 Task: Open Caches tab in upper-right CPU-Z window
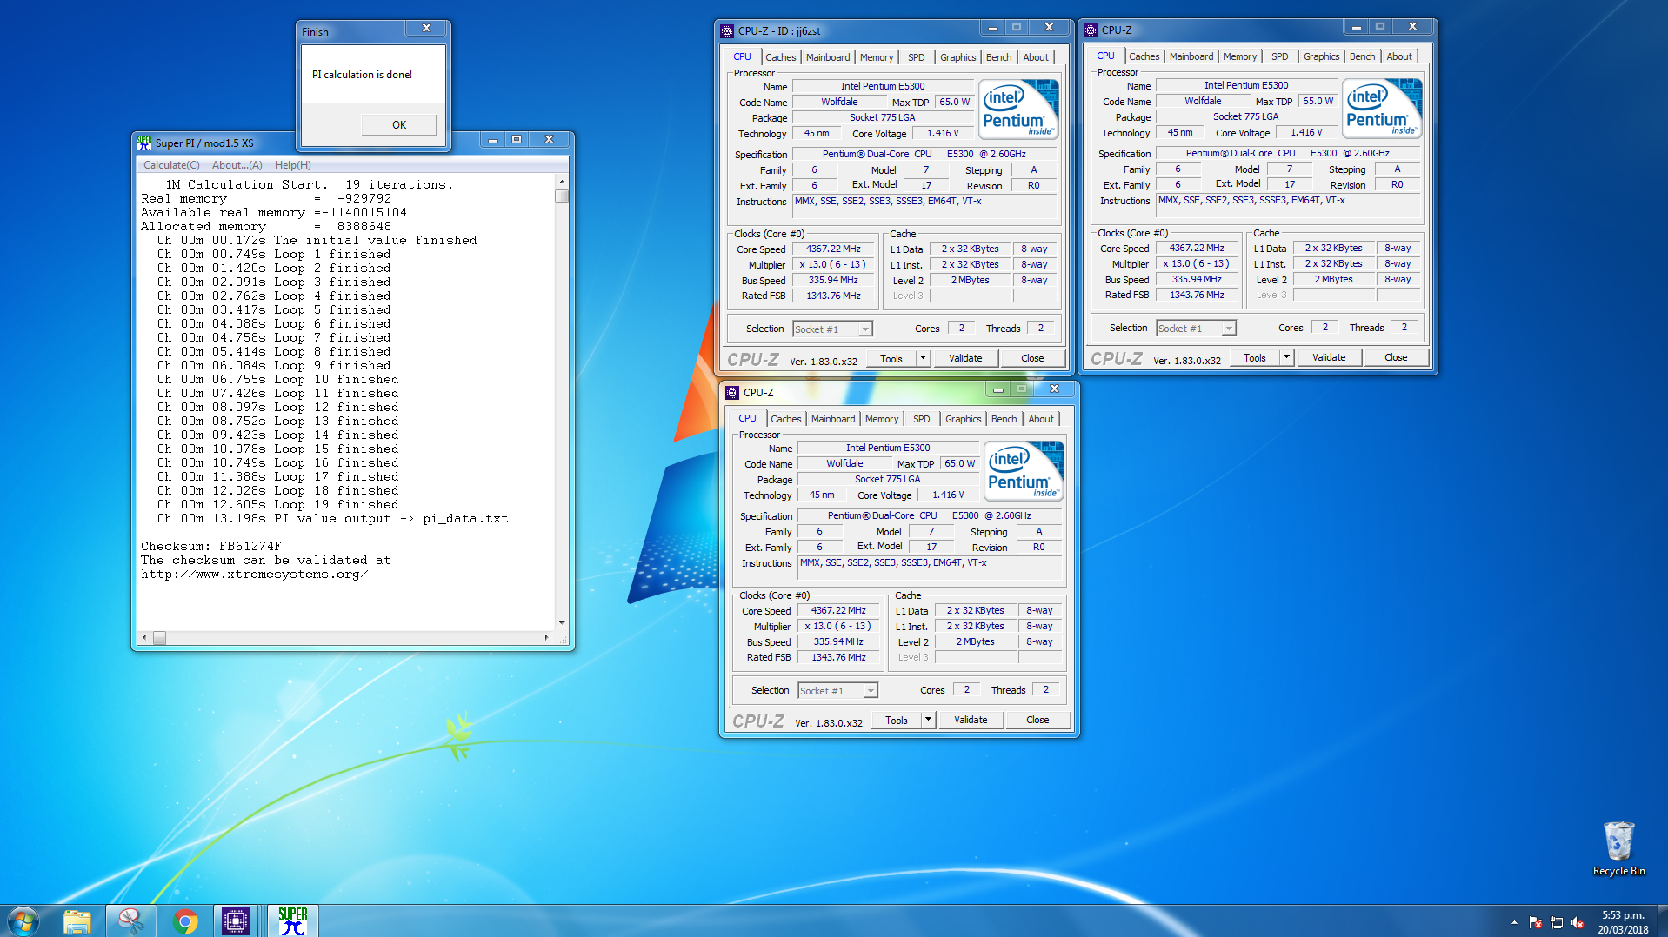1144,56
